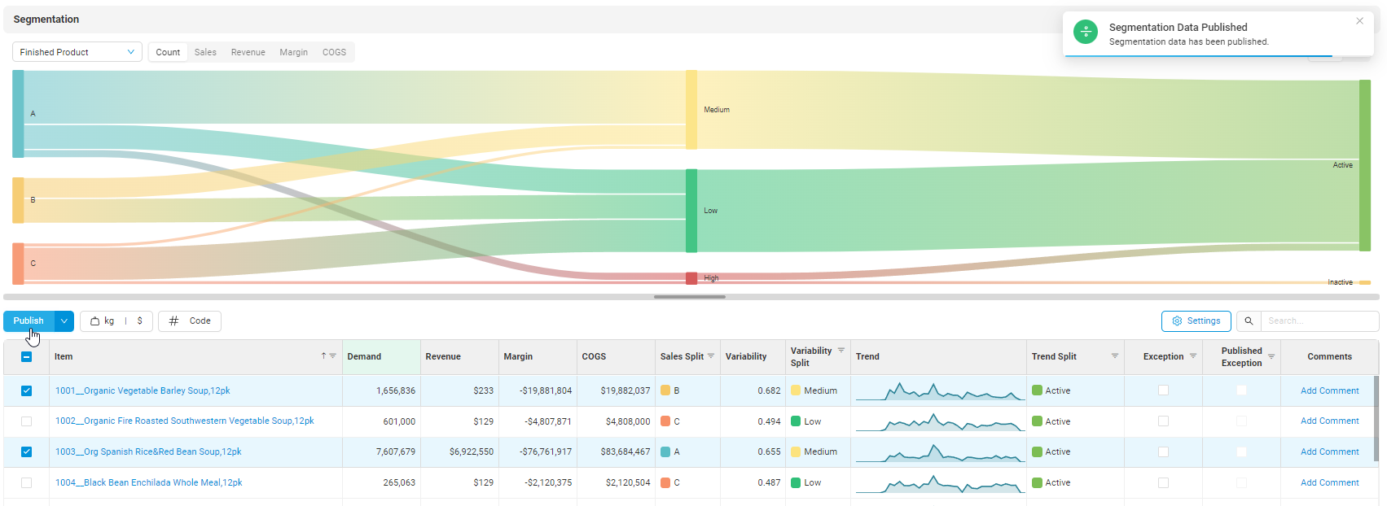This screenshot has width=1387, height=506.
Task: Focus the Search input field
Action: 1319,321
